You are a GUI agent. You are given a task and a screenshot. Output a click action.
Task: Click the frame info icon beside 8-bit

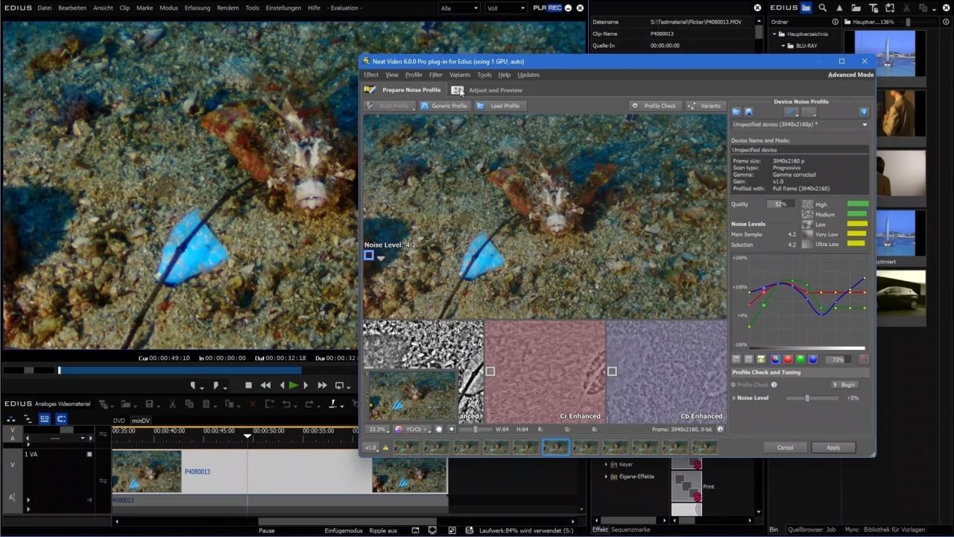720,430
